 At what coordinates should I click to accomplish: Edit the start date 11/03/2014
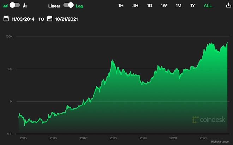(x=23, y=19)
